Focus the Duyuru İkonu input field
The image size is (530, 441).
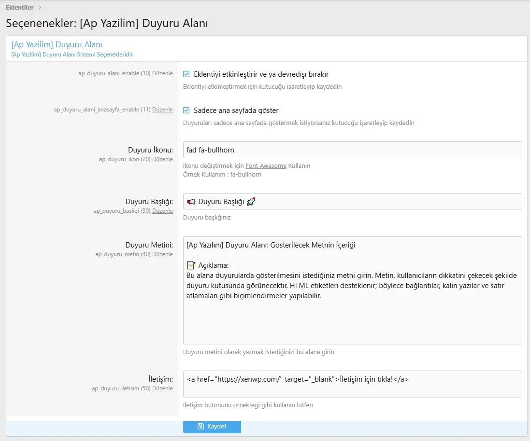click(352, 150)
